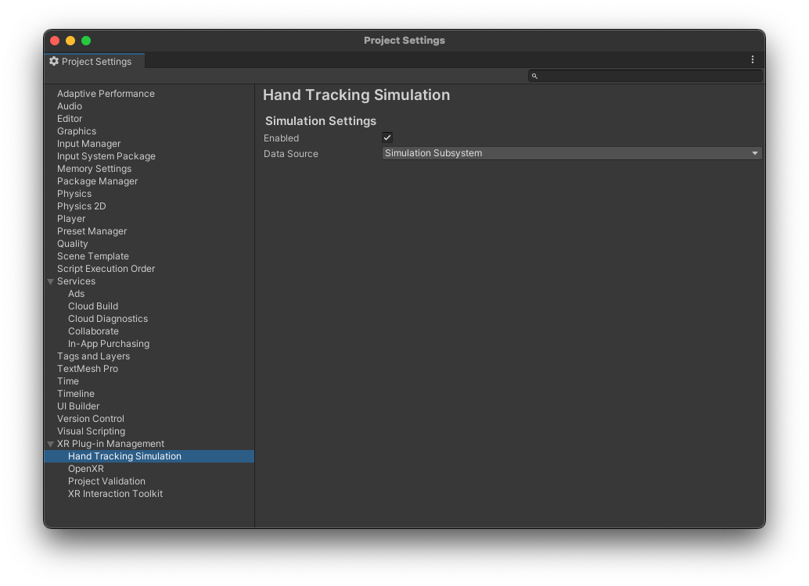Minimize window with the yellow button
Image resolution: width=809 pixels, height=586 pixels.
[x=70, y=41]
